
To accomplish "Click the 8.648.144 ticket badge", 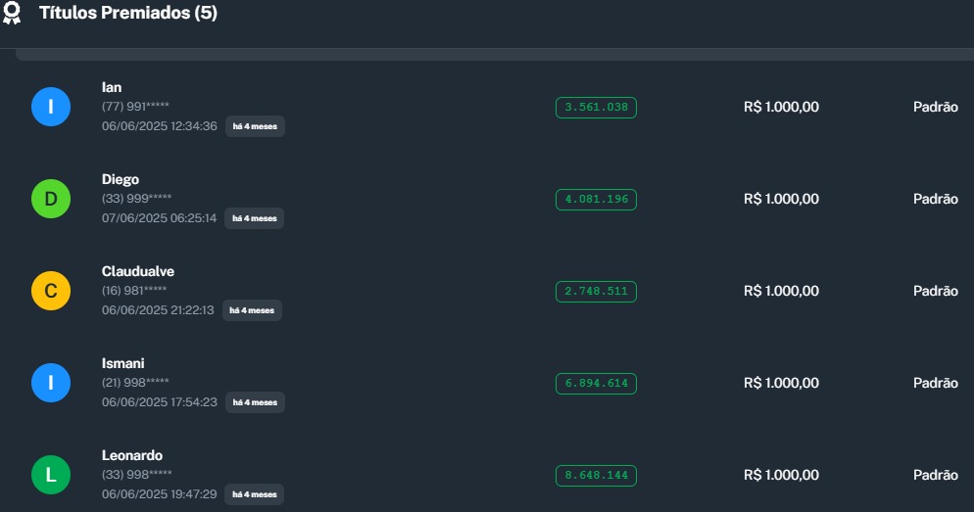I will pyautogui.click(x=596, y=476).
